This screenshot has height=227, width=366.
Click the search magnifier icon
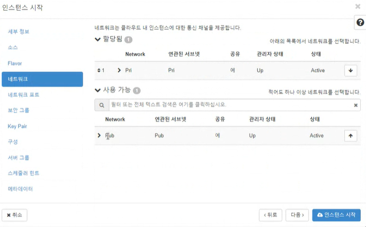[102, 105]
